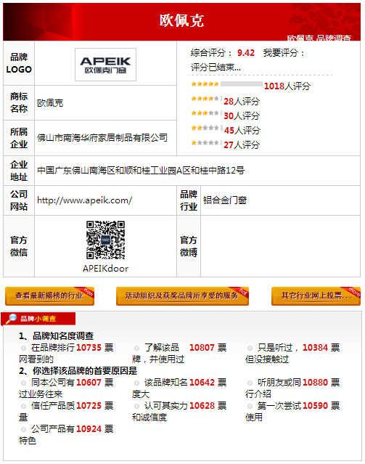Click the one-star rating icons row
365x464 pixels.
[205, 143]
